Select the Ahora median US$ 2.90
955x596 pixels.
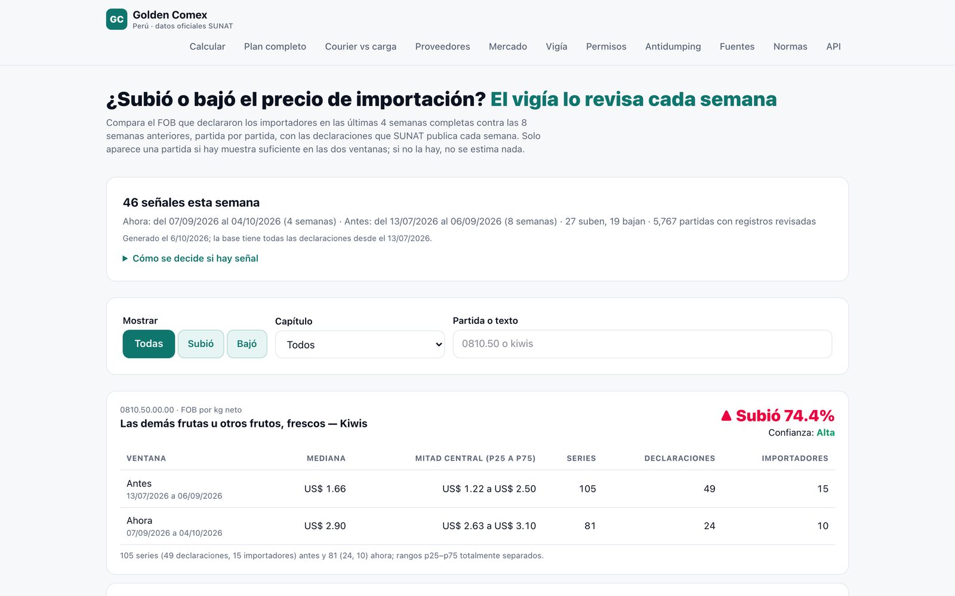pos(325,526)
